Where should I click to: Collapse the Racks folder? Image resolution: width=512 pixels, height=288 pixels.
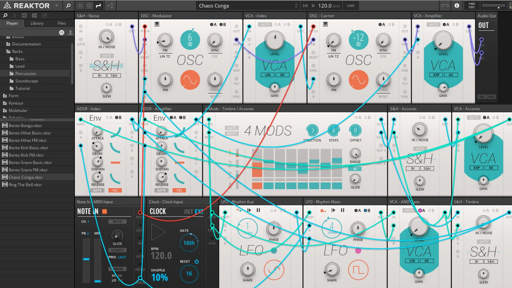click(x=35, y=52)
